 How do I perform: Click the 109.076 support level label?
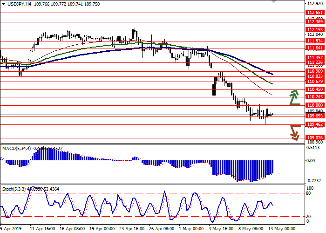[x=314, y=138]
